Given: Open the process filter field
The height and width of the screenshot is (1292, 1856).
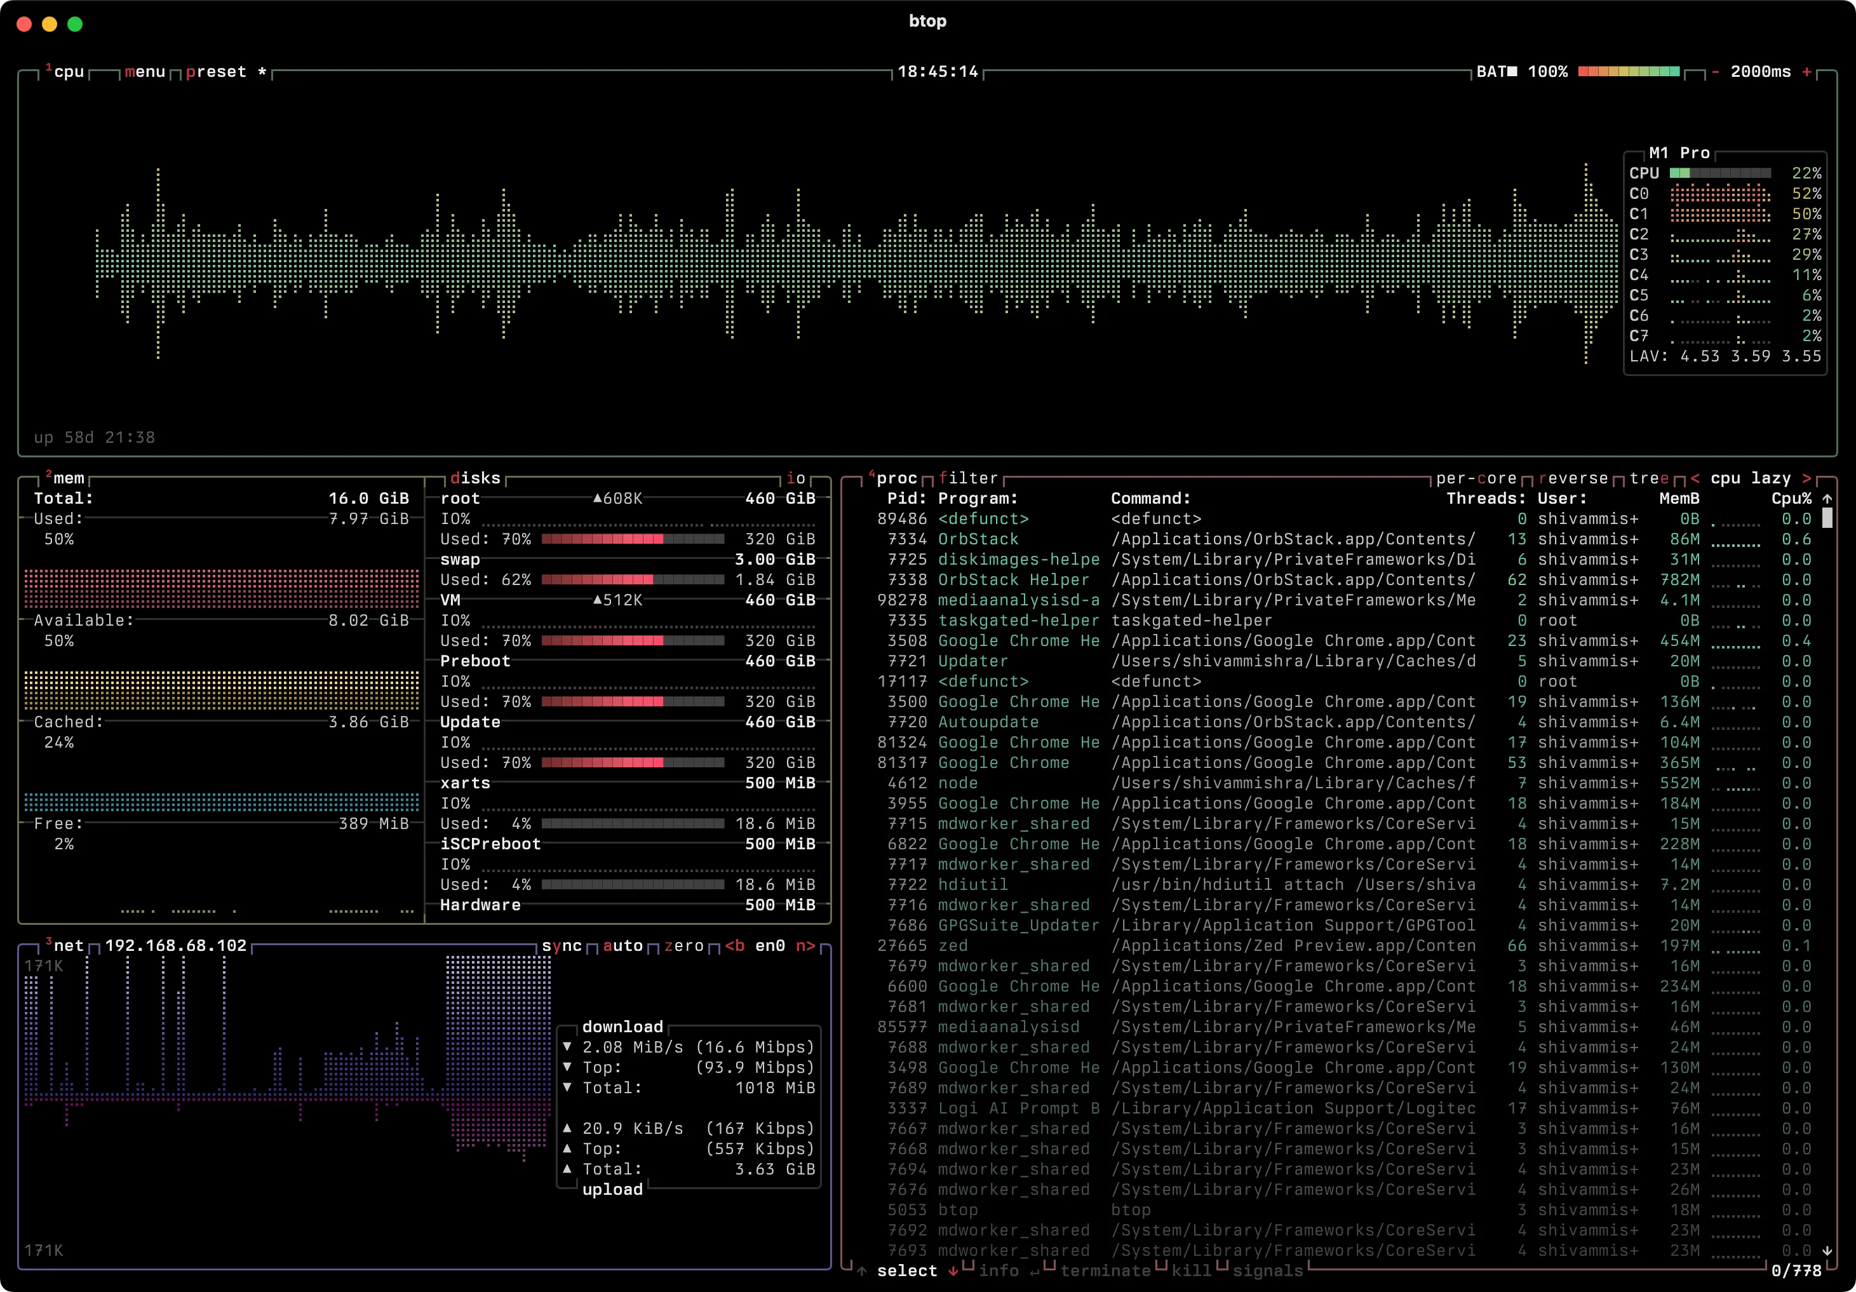Looking at the screenshot, I should pyautogui.click(x=969, y=478).
